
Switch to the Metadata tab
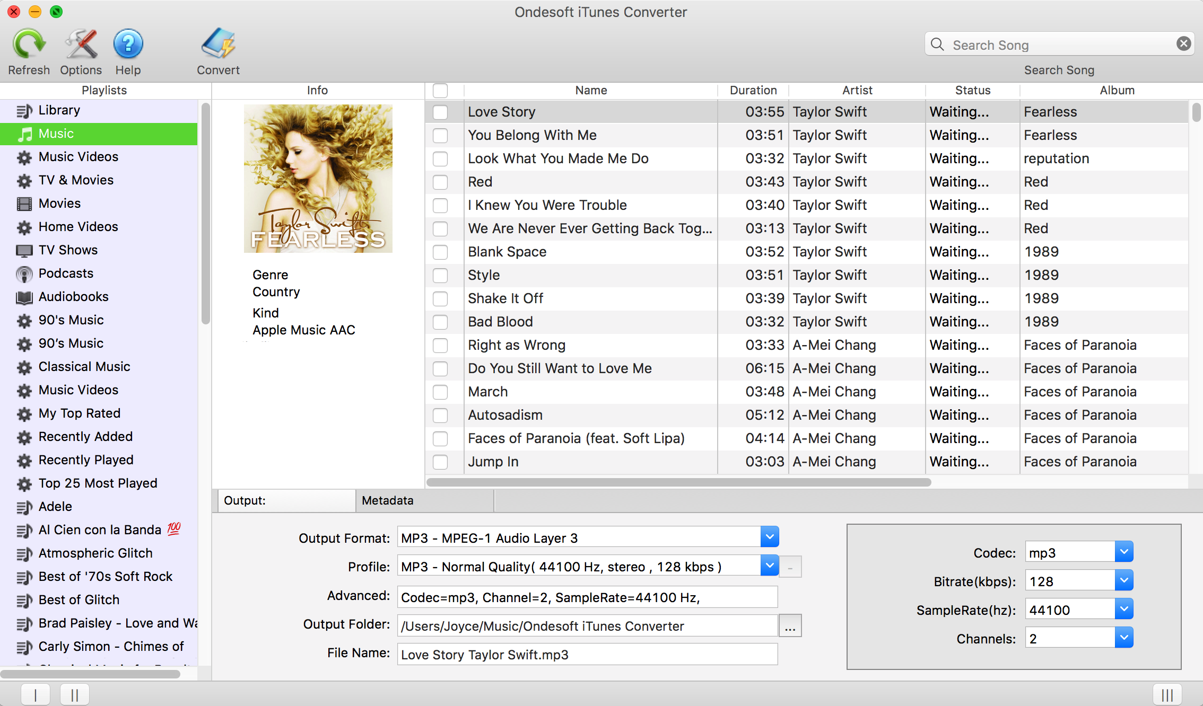click(x=387, y=500)
